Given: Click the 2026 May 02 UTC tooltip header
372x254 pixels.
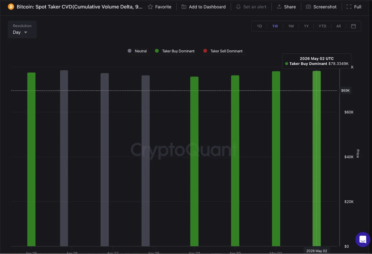Looking at the screenshot, I should 317,59.
